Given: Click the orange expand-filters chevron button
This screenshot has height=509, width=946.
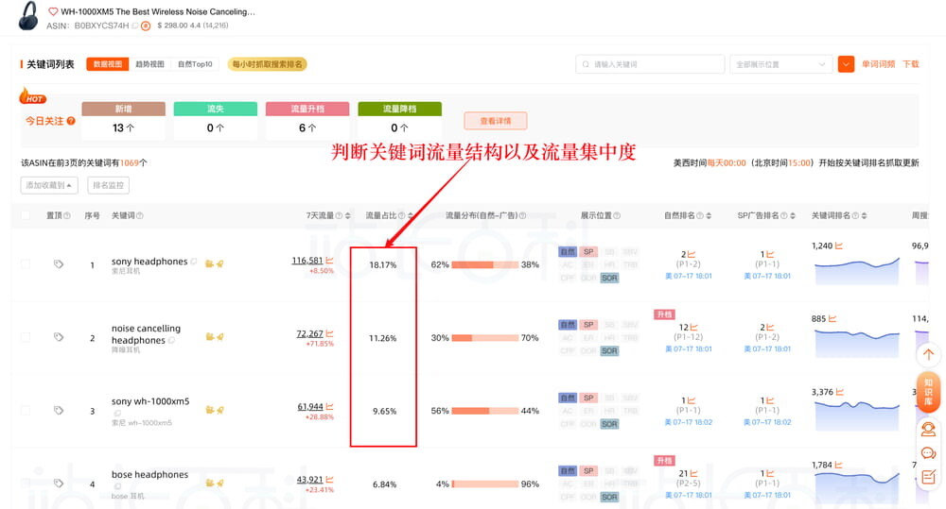Looking at the screenshot, I should tap(846, 64).
